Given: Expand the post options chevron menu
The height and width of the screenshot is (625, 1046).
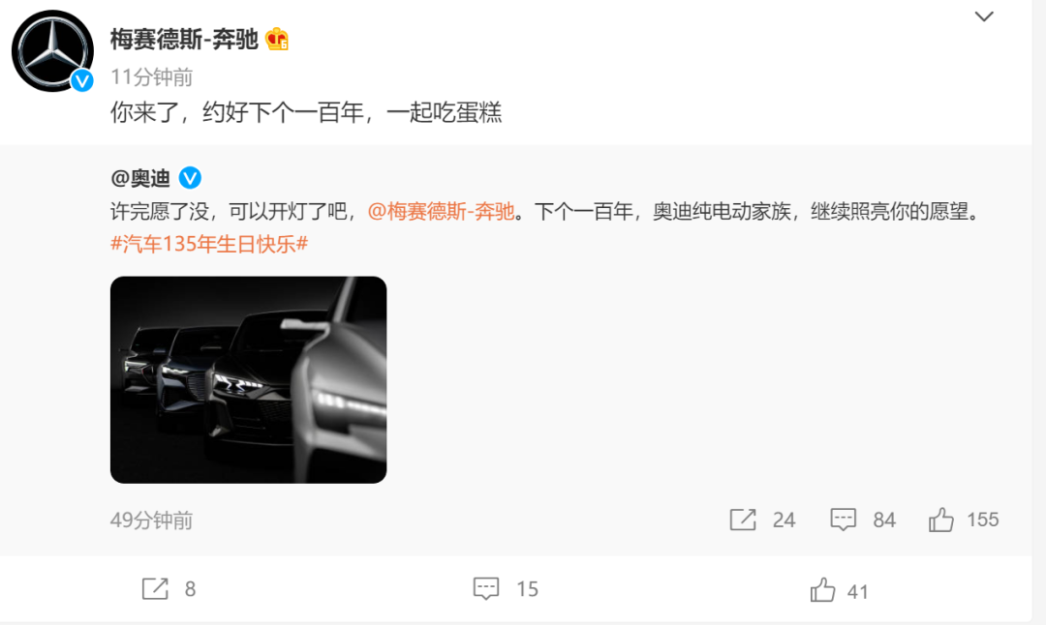Looking at the screenshot, I should pos(984,16).
